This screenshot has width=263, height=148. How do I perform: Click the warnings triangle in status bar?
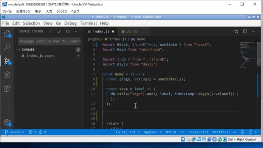[40, 132]
